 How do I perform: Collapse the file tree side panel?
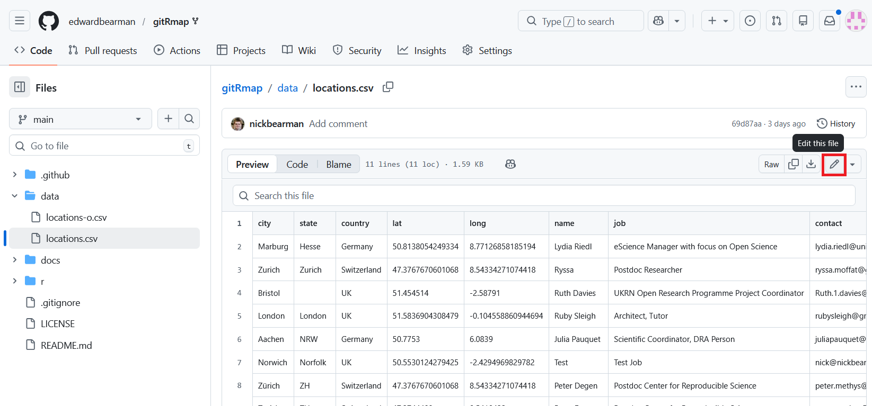point(20,87)
